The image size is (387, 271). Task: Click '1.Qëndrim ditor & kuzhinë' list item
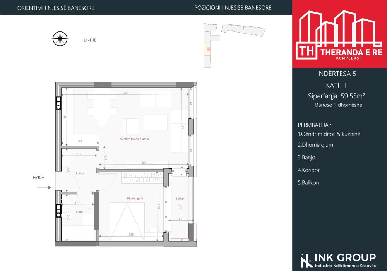tap(329, 134)
